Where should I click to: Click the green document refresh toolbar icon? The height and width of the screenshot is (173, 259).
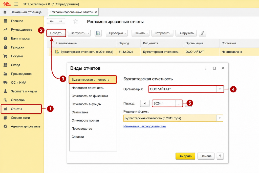[98, 33]
